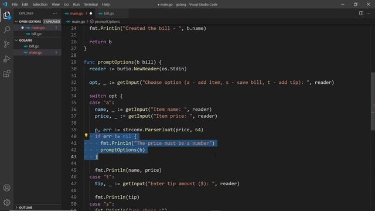Click promptOptions in the breadcrumb path
This screenshot has width=375, height=211.
107,22
